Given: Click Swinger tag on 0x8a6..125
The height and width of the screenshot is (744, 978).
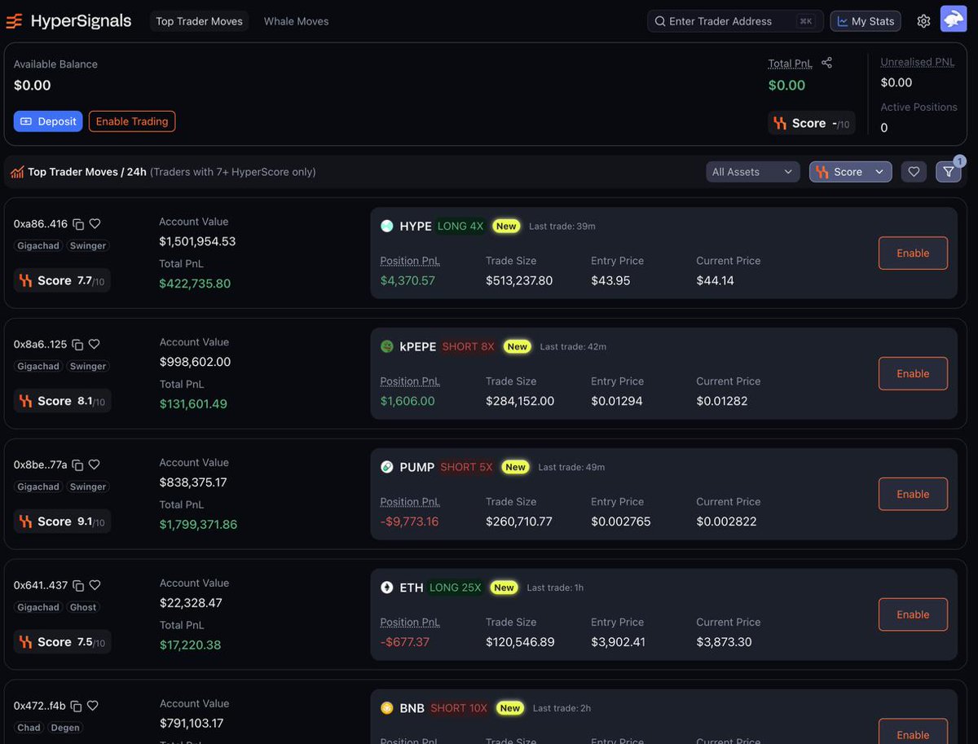Looking at the screenshot, I should pyautogui.click(x=88, y=366).
